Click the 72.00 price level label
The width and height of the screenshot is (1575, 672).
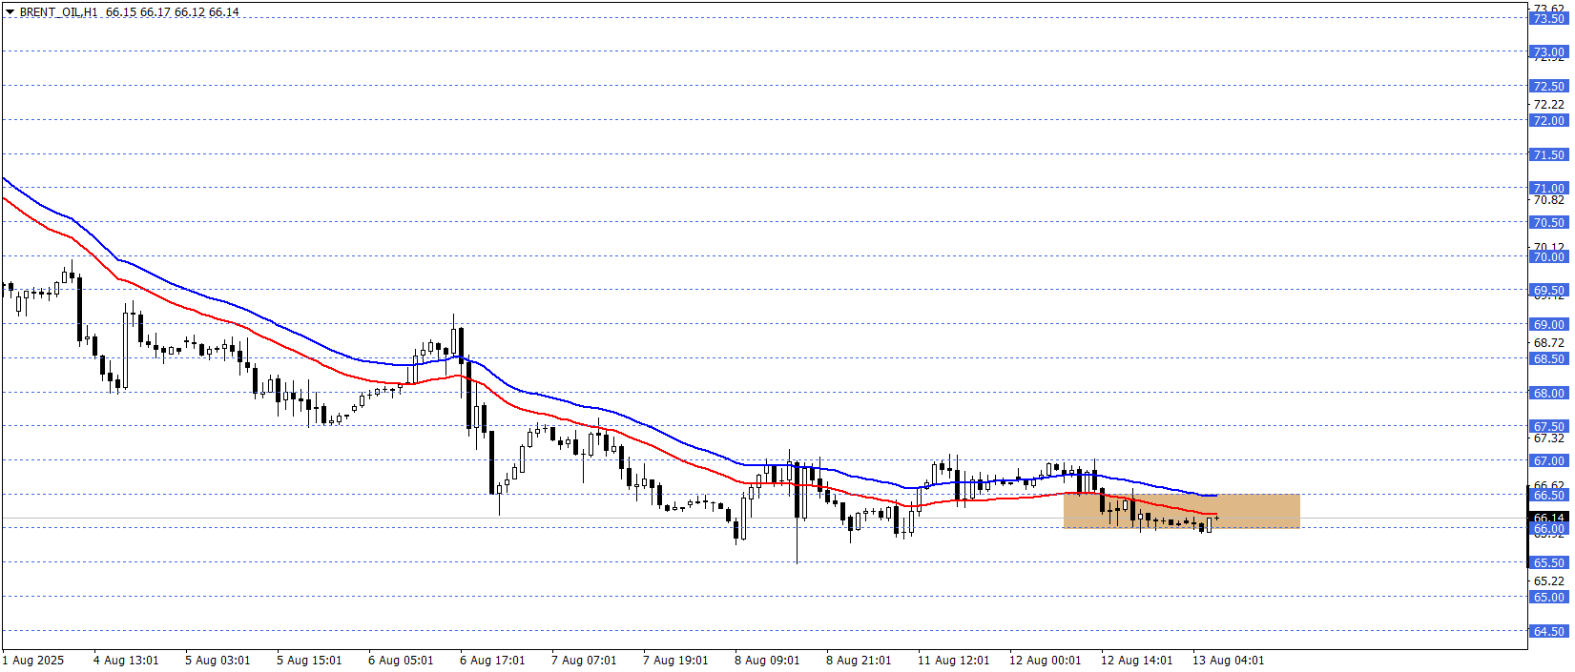pyautogui.click(x=1548, y=120)
